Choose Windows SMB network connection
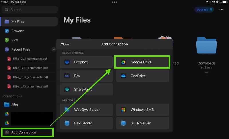 143,110
